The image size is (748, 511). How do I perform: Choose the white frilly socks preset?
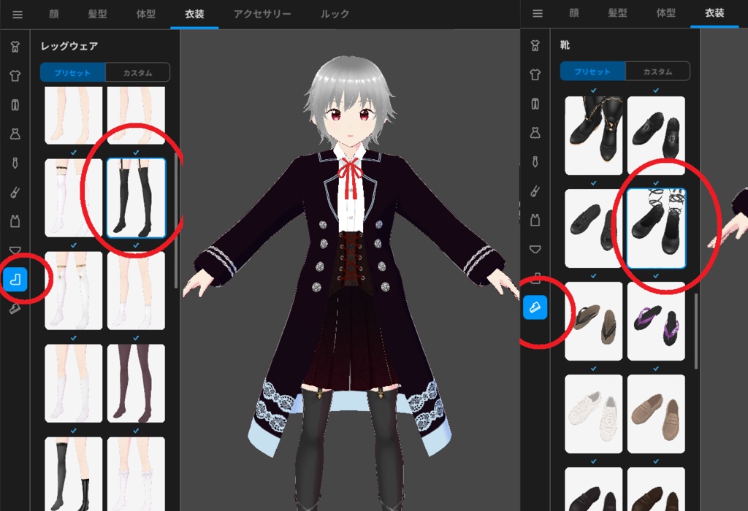click(136, 474)
